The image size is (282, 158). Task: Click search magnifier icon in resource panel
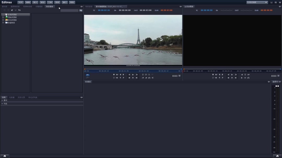pyautogui.click(x=81, y=10)
